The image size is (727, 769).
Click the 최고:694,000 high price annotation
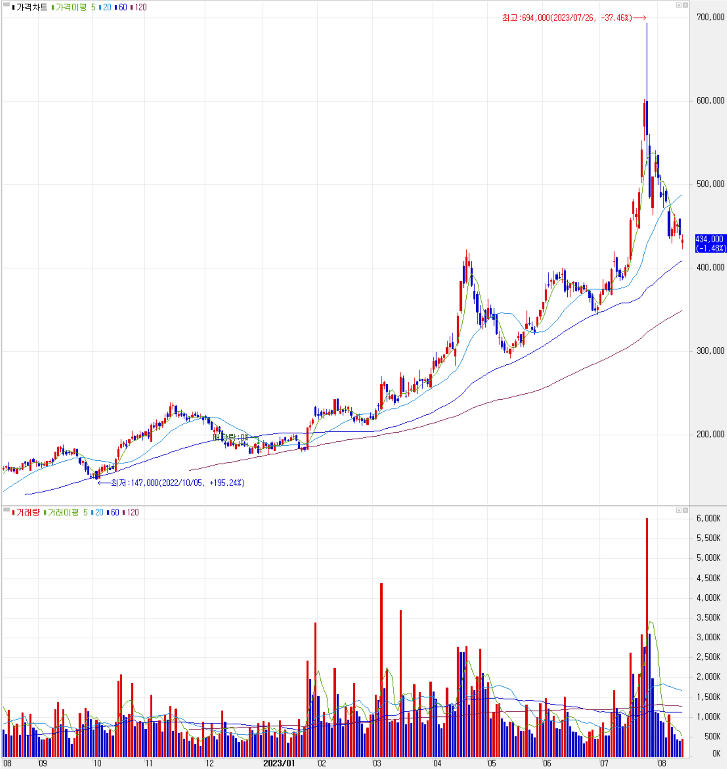574,18
